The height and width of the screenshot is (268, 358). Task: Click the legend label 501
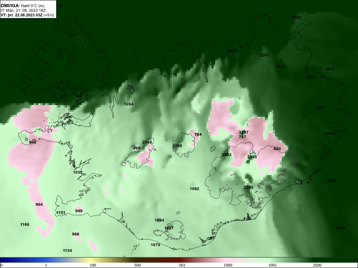pyautogui.click(x=182, y=265)
